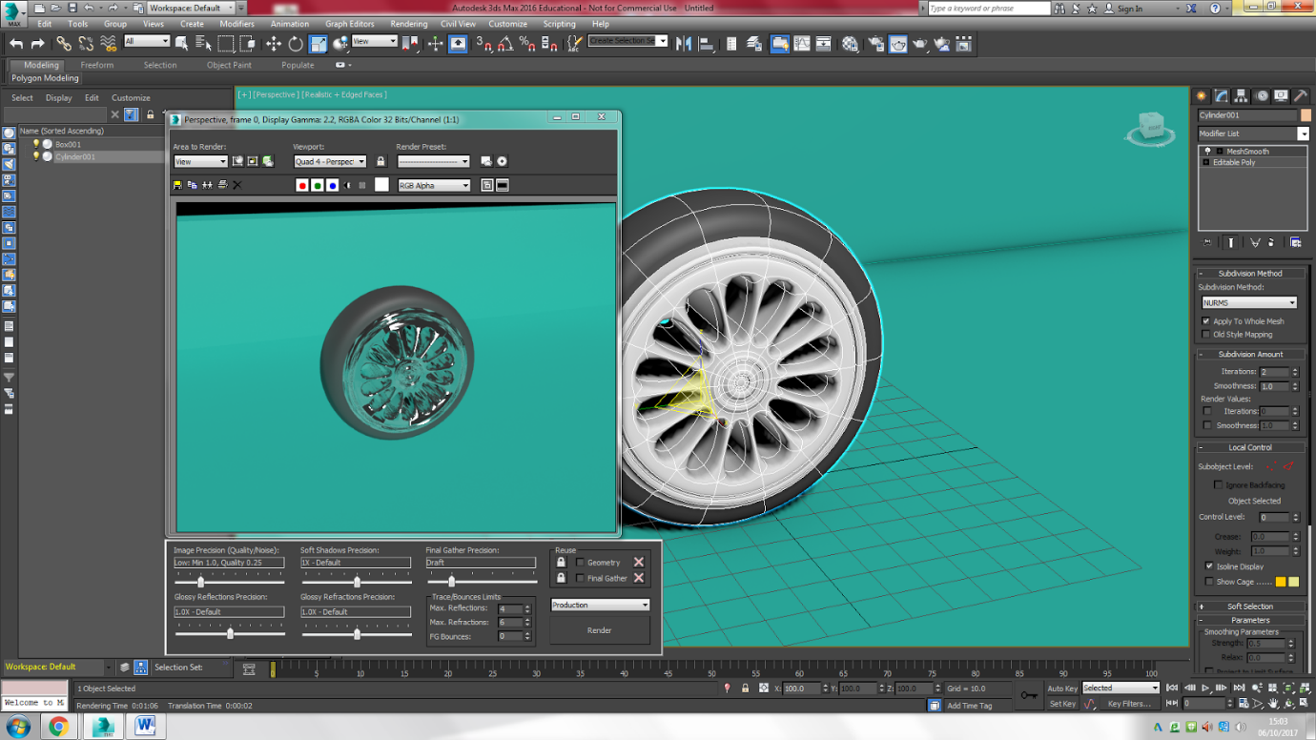1316x740 pixels.
Task: Toggle the Key Mode key icon
Action: click(x=1028, y=695)
